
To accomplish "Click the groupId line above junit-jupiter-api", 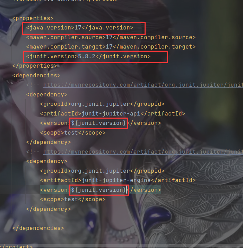I will click(x=102, y=104).
